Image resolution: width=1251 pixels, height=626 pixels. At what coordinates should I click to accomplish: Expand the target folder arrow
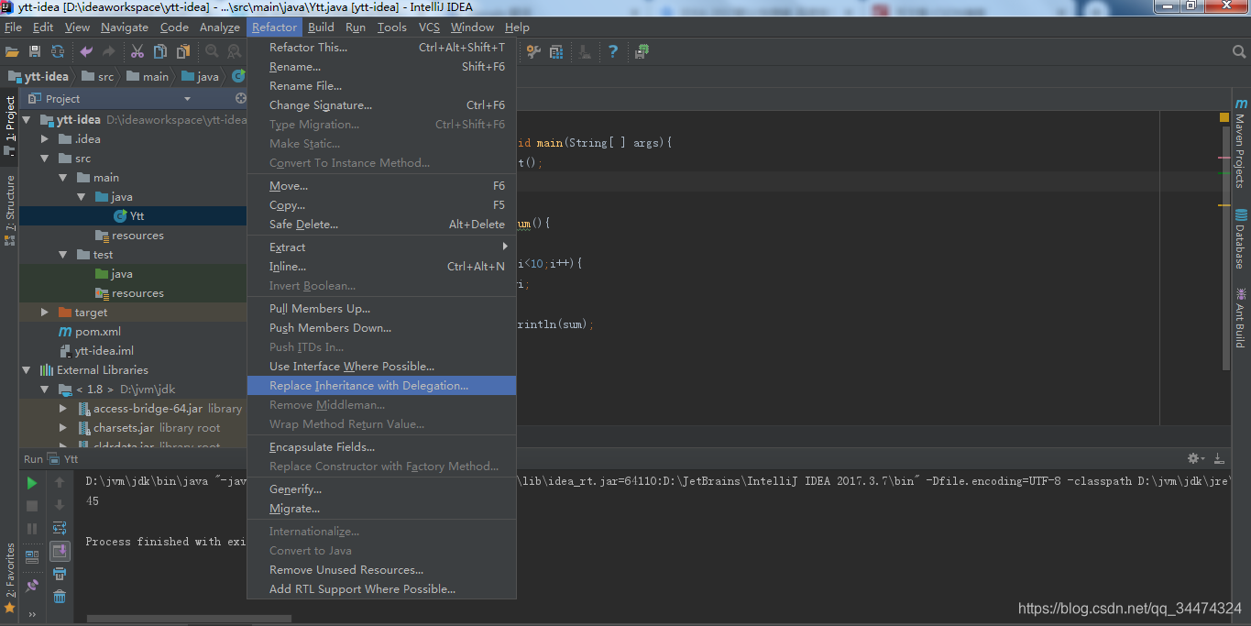pyautogui.click(x=45, y=313)
